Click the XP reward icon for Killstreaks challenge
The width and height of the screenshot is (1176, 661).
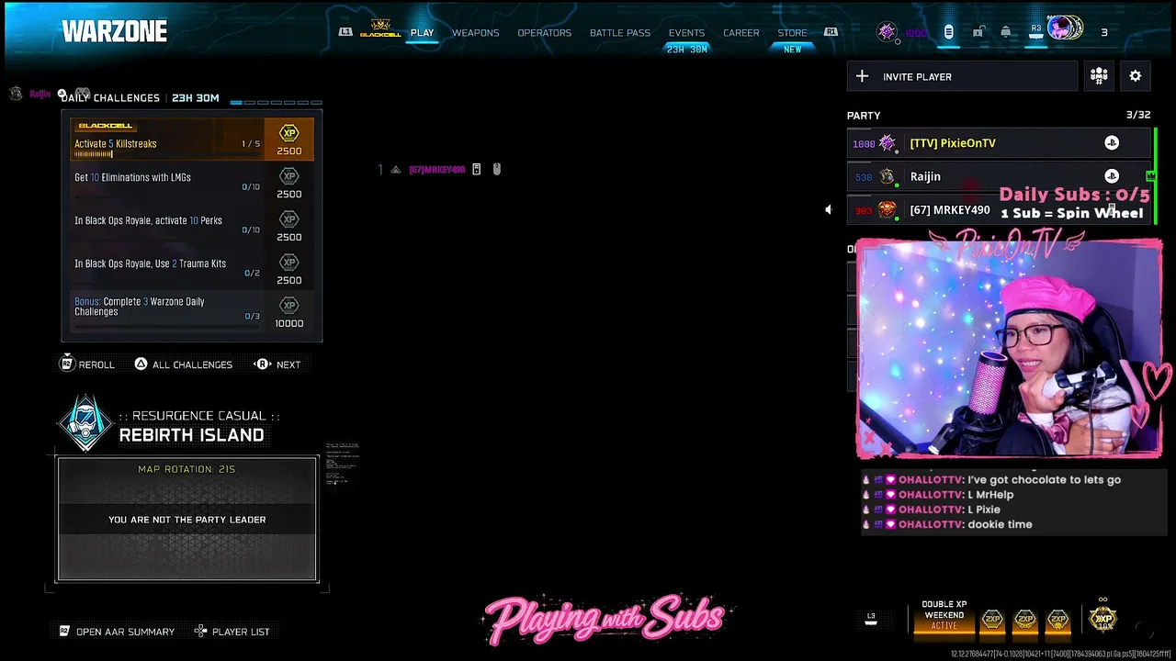(x=289, y=133)
